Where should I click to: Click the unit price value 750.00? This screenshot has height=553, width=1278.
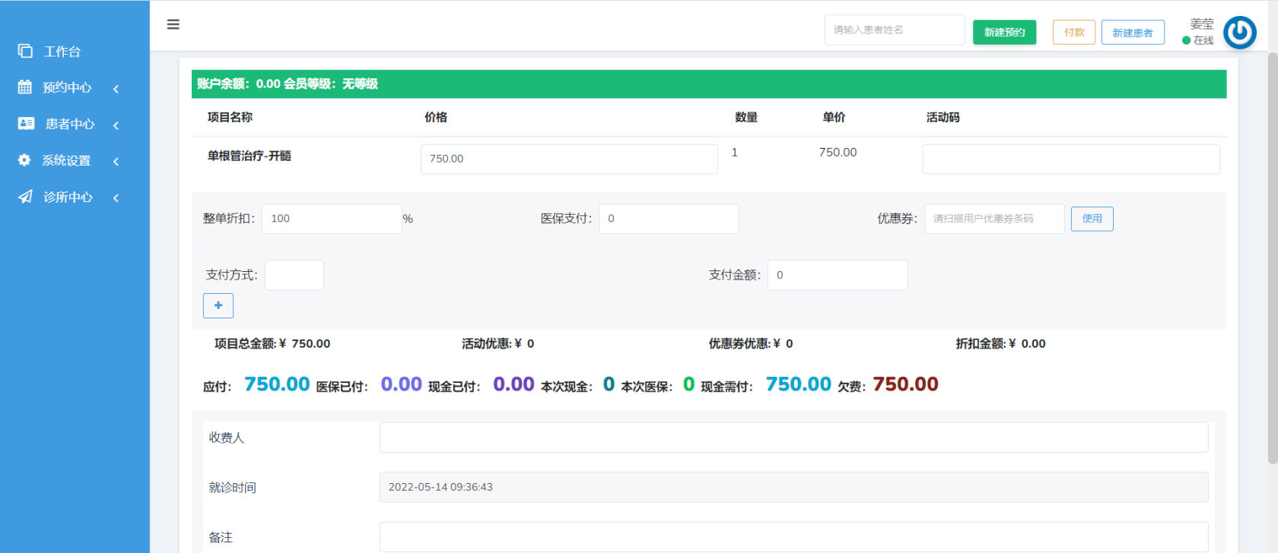click(x=838, y=152)
